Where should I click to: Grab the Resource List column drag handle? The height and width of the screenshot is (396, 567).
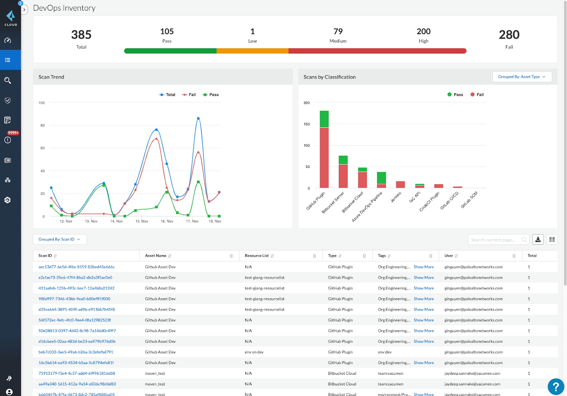(314, 256)
